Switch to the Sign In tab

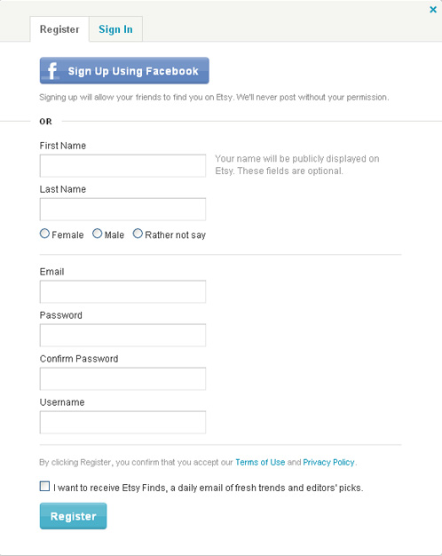point(115,29)
